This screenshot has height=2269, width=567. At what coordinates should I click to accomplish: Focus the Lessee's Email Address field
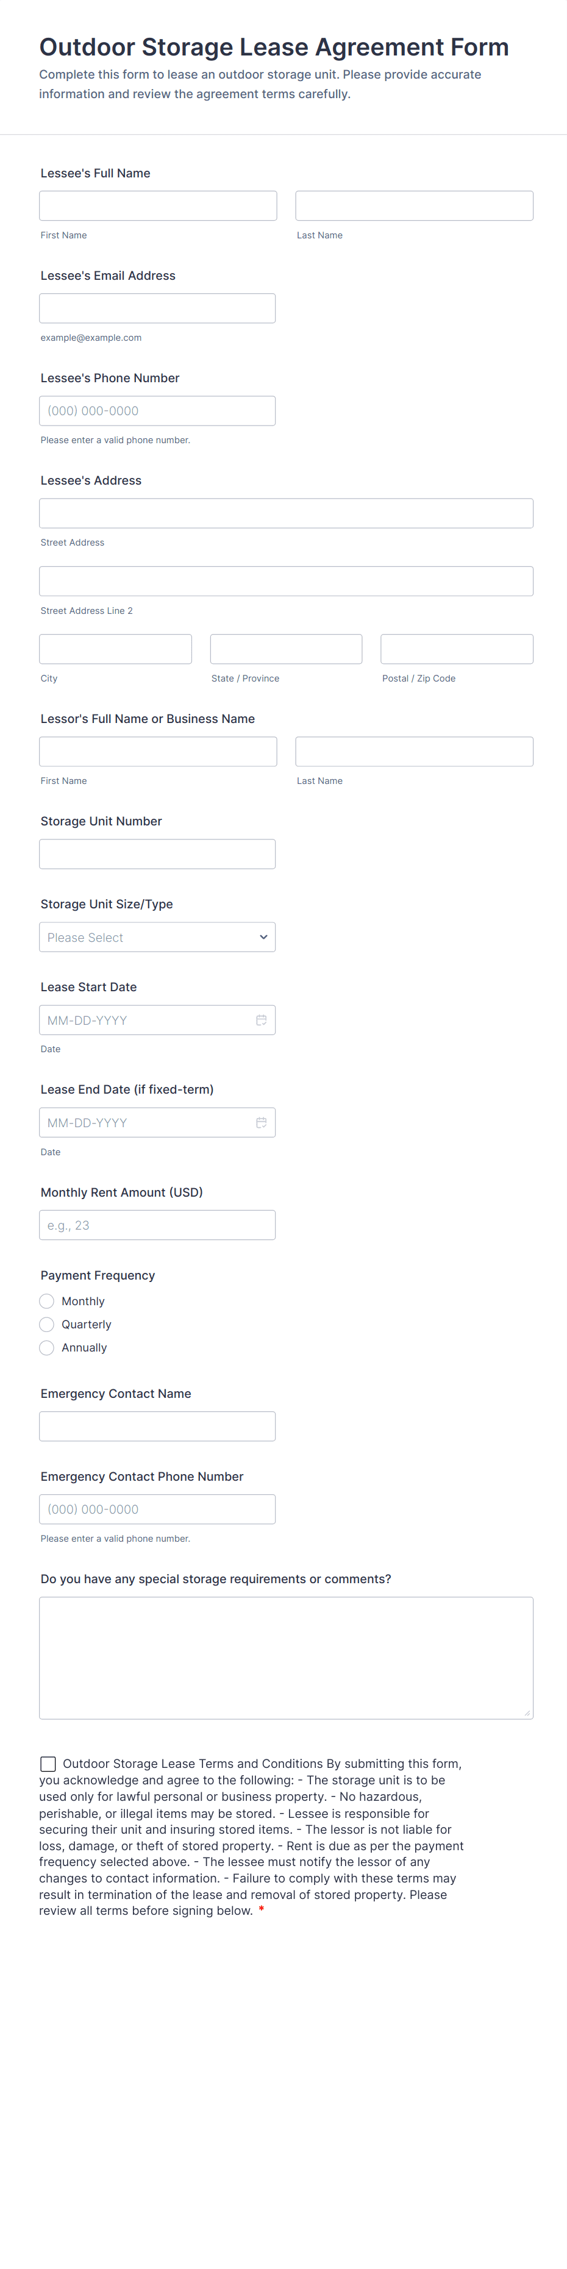tap(157, 308)
